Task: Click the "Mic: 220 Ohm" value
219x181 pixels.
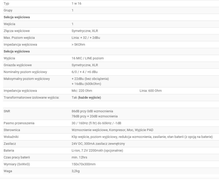Action: [x=82, y=91]
